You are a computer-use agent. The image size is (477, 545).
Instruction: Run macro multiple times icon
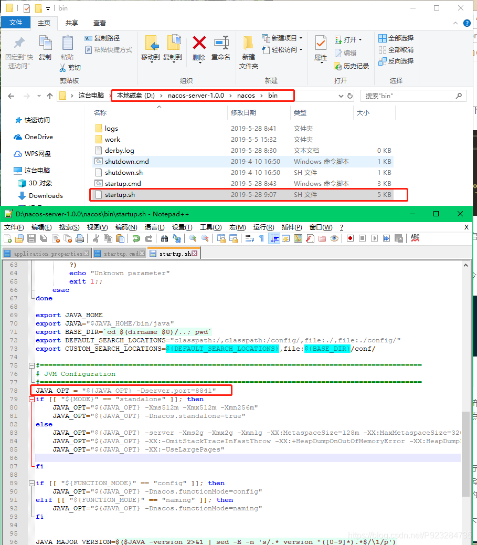click(x=386, y=238)
